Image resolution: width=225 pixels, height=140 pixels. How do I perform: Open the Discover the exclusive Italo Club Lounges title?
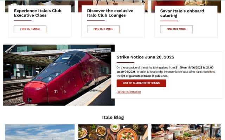tap(110, 13)
